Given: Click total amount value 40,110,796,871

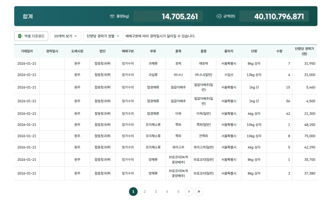Looking at the screenshot, I should 279,16.
